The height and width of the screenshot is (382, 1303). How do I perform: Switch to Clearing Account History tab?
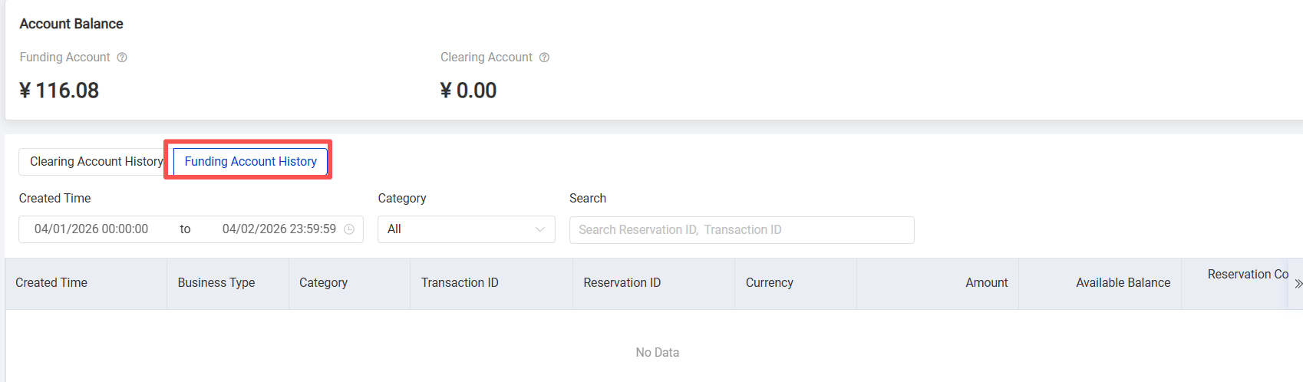[96, 162]
